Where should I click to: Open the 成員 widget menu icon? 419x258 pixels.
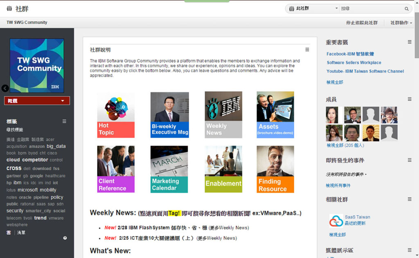[x=409, y=99]
